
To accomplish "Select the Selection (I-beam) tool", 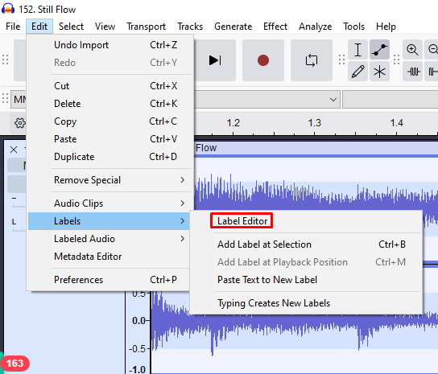I will [357, 50].
